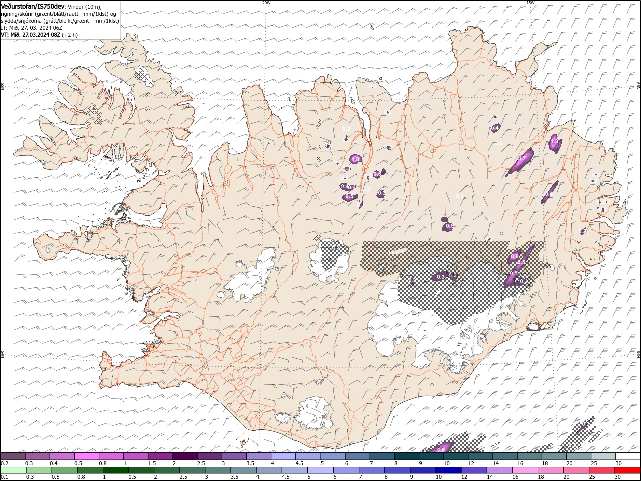Click the 0.9 precipitation value on the map
This screenshot has width=641, height=481.
[x=515, y=257]
